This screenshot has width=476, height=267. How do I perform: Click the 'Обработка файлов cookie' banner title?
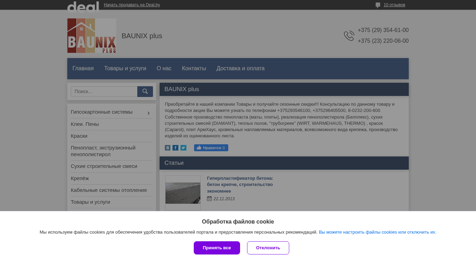tap(238, 222)
